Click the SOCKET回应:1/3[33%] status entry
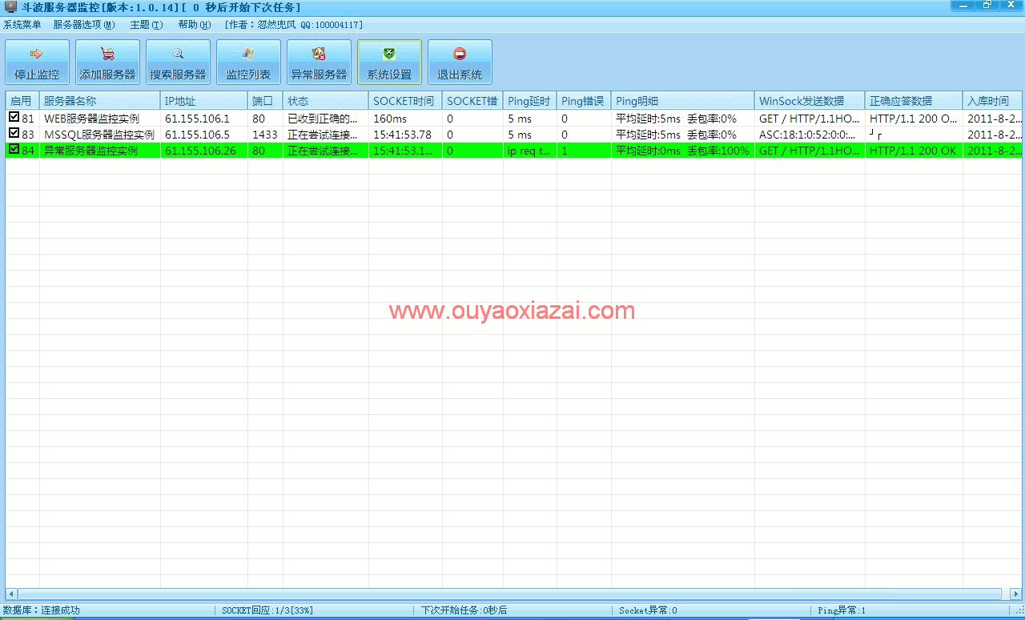Image resolution: width=1025 pixels, height=620 pixels. coord(267,610)
